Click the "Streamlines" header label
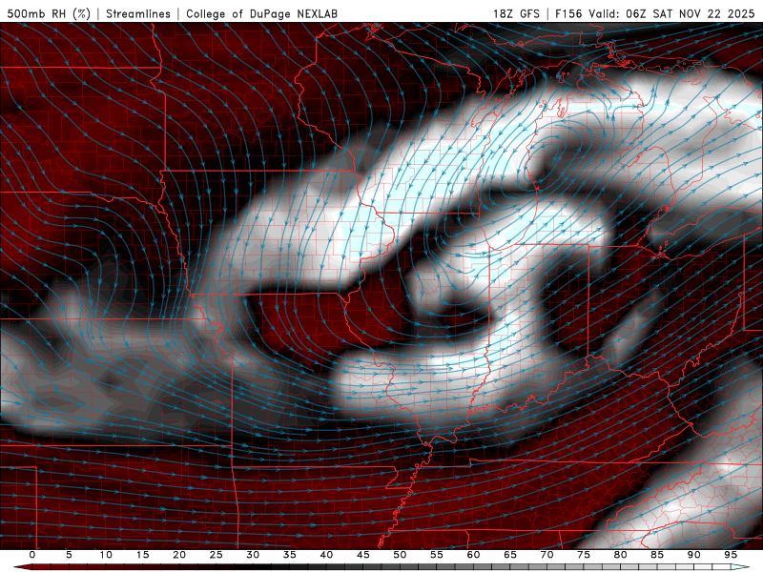The image size is (763, 572). [x=138, y=13]
